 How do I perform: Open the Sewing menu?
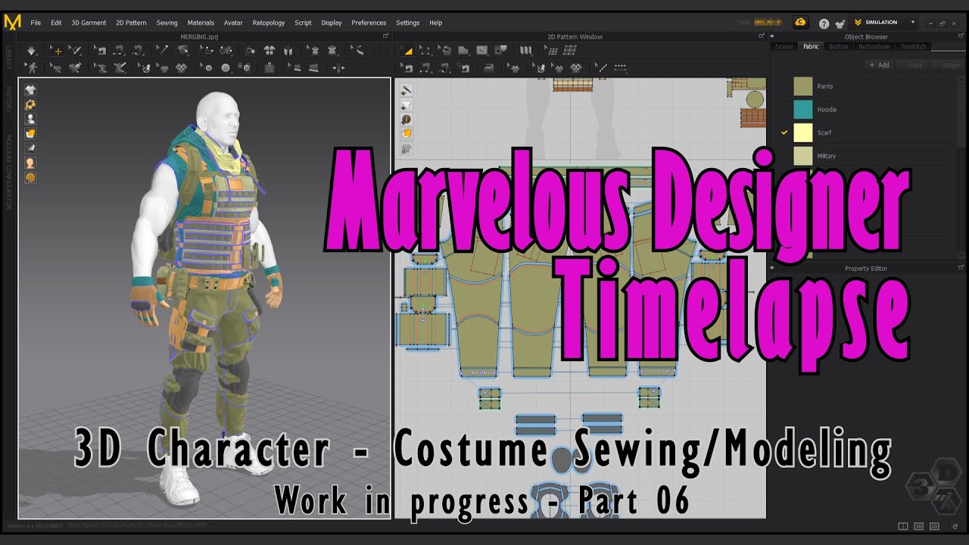[167, 23]
